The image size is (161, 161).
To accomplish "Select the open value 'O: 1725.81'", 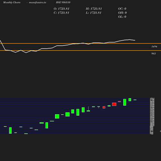I will (62, 9).
